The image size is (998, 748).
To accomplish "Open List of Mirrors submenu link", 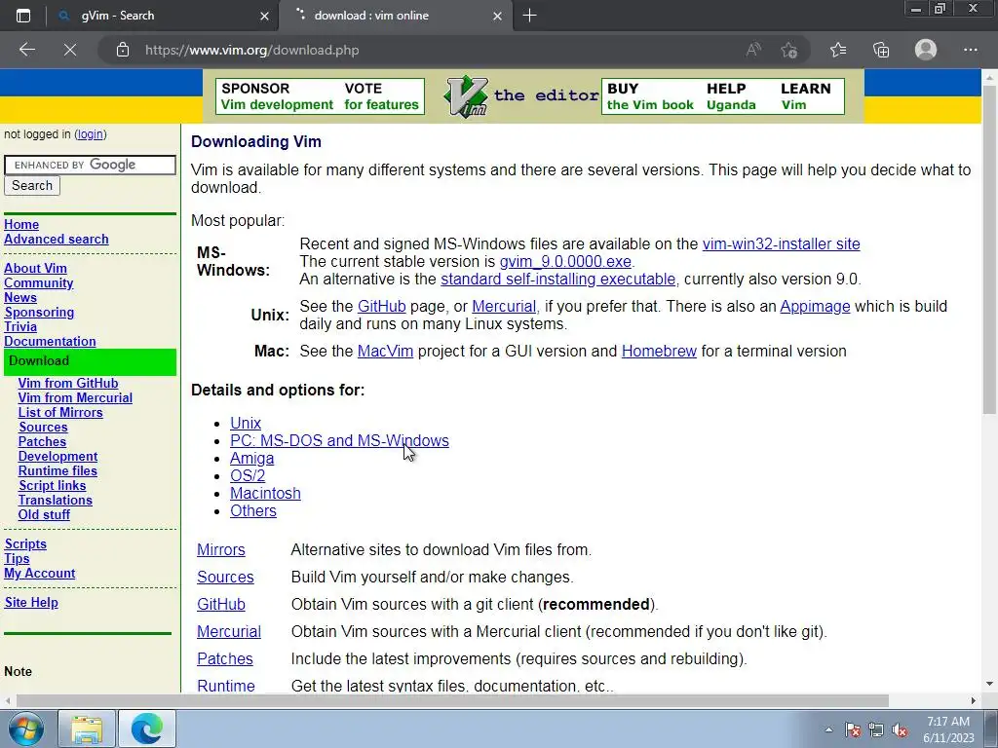I will 60,413.
